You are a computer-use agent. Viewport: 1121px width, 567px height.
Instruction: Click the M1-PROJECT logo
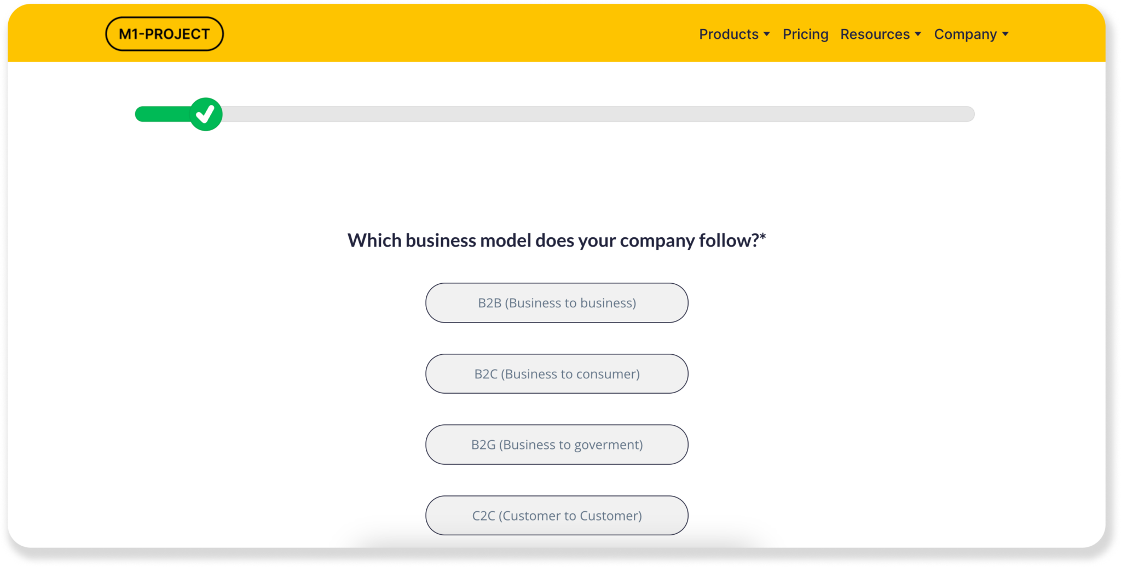tap(164, 33)
